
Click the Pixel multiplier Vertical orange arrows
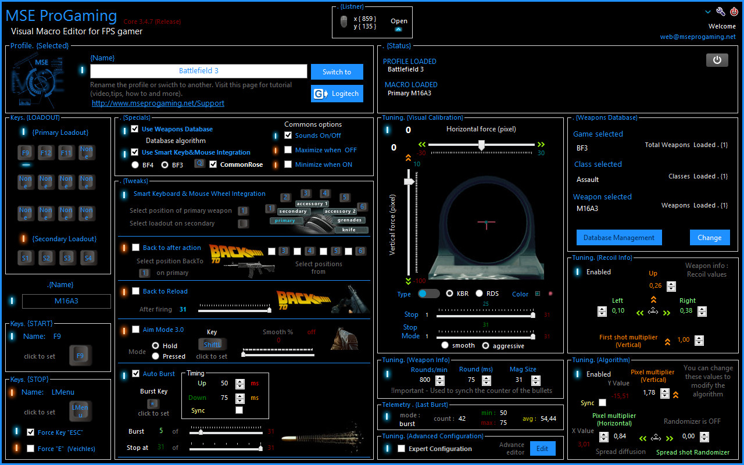click(x=675, y=395)
